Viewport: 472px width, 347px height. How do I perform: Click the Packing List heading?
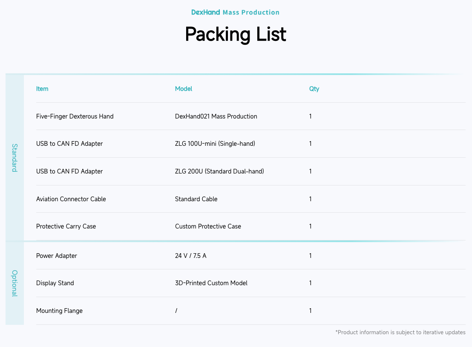[x=235, y=34]
